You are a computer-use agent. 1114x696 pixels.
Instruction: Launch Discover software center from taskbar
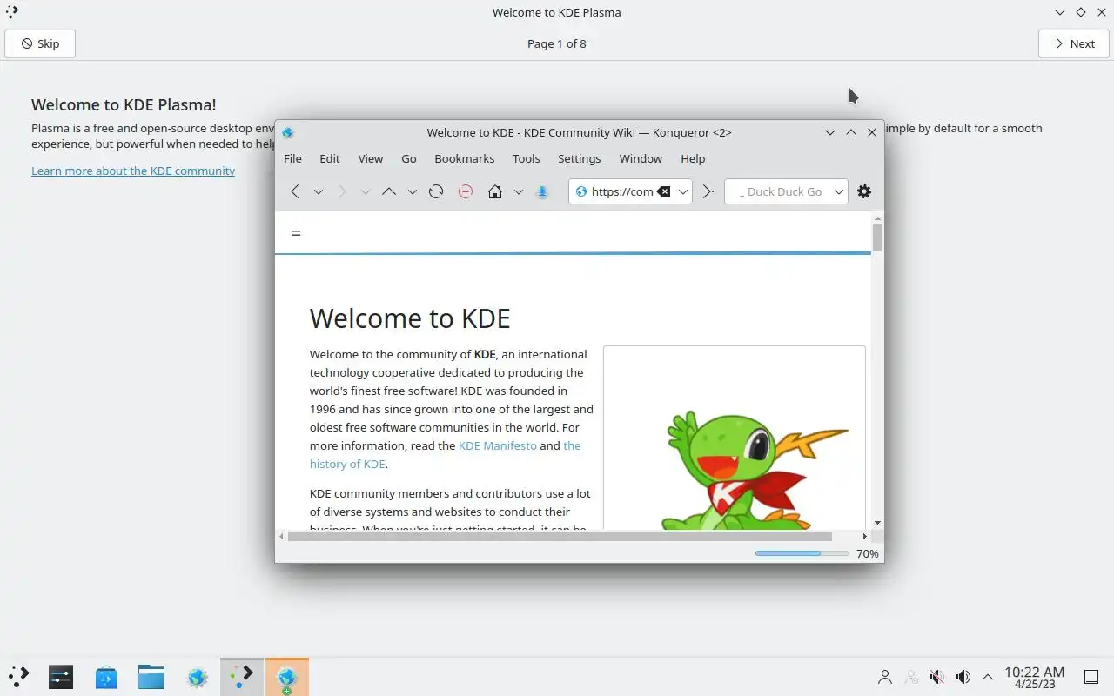[106, 676]
